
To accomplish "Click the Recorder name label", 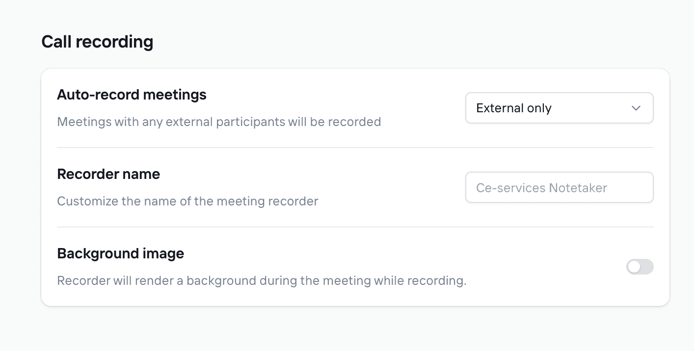I will coord(108,174).
